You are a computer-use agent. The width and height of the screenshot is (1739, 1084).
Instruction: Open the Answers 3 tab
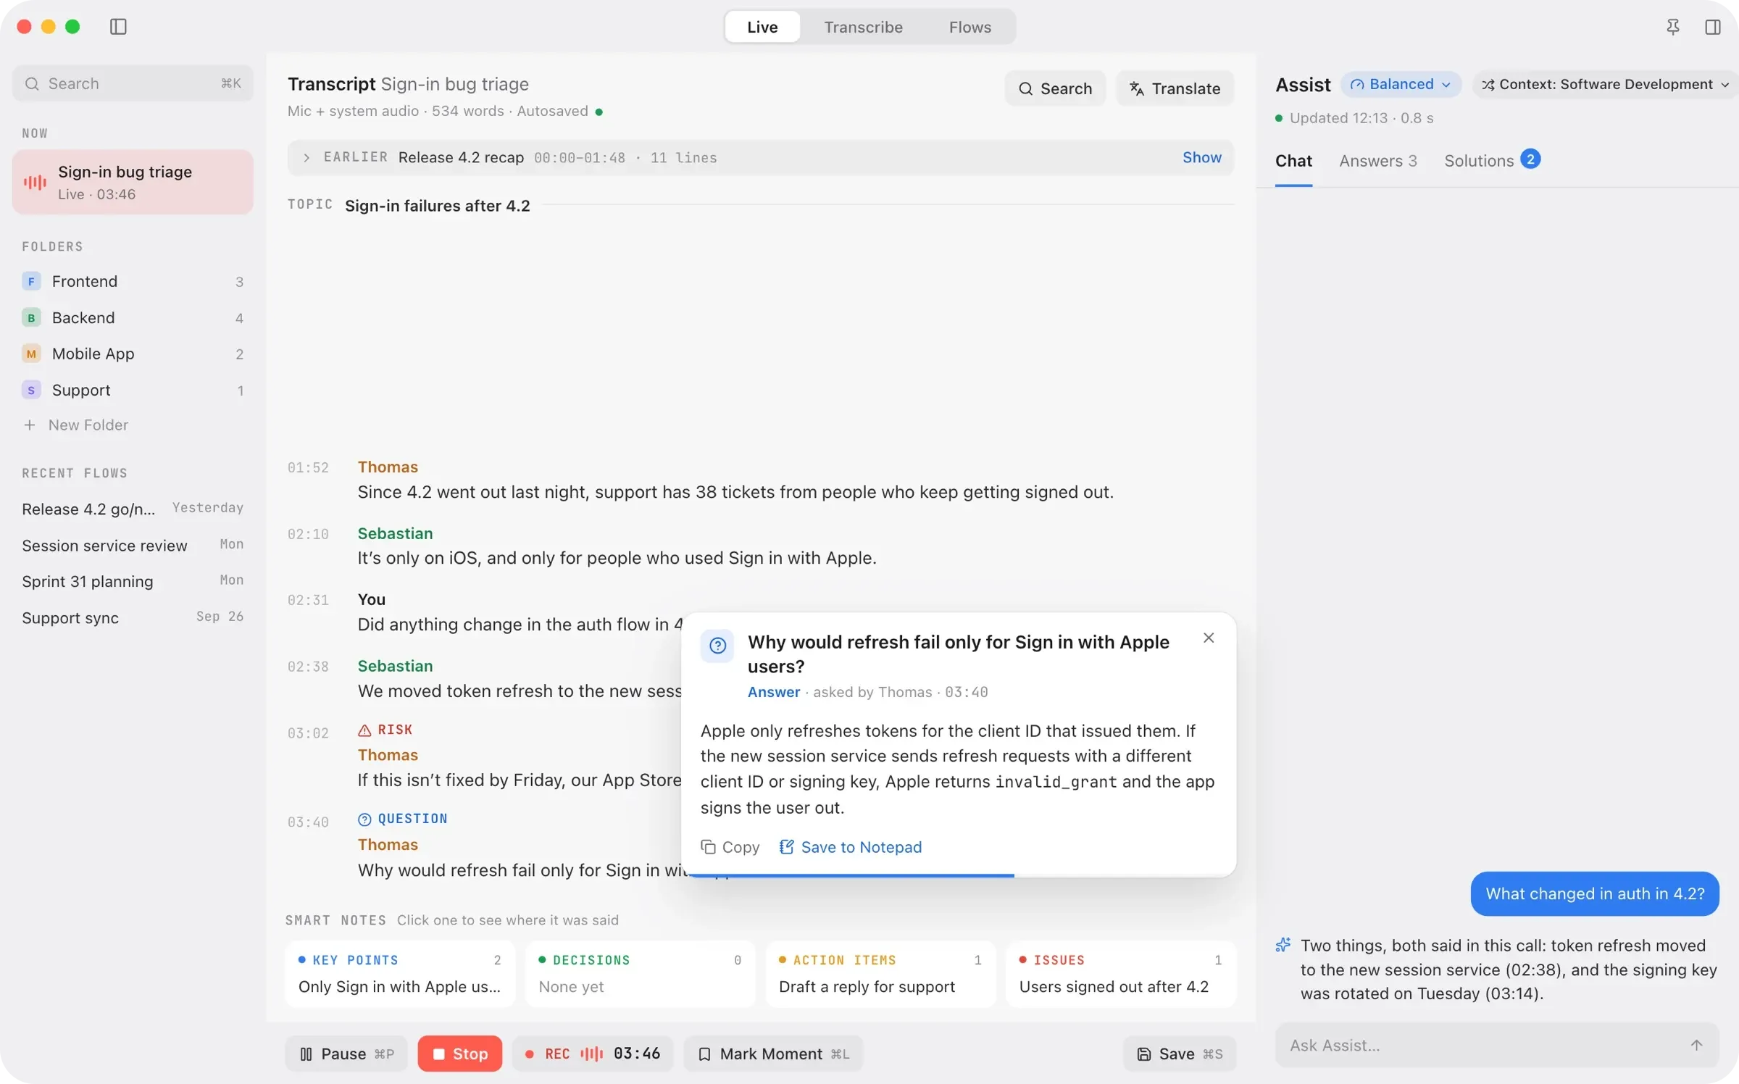(1377, 161)
